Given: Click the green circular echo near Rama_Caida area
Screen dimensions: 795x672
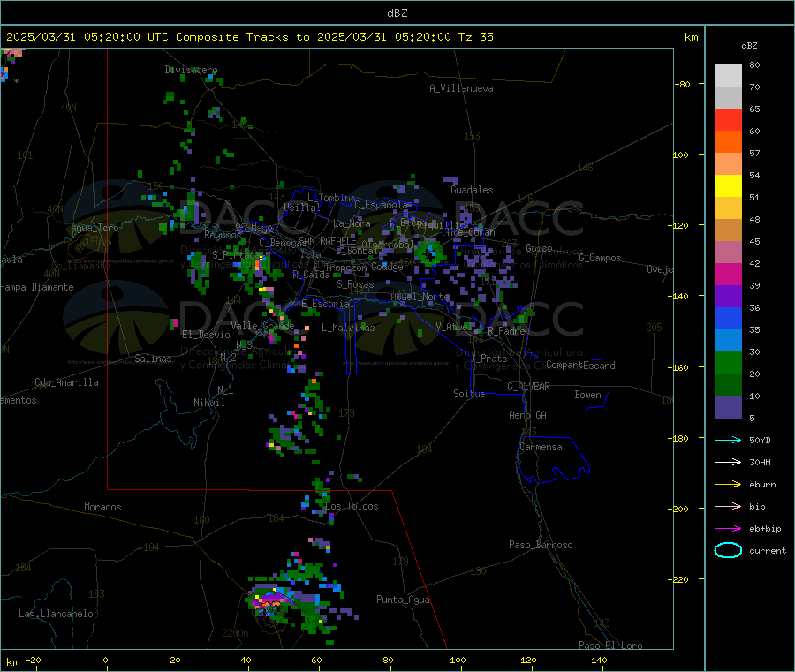Looking at the screenshot, I should click(x=429, y=252).
